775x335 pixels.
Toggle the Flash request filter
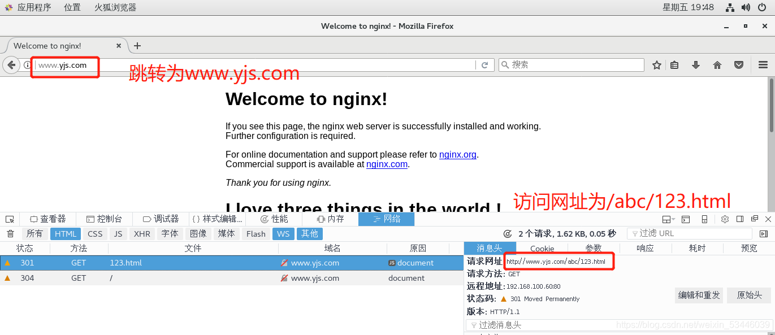coord(256,234)
